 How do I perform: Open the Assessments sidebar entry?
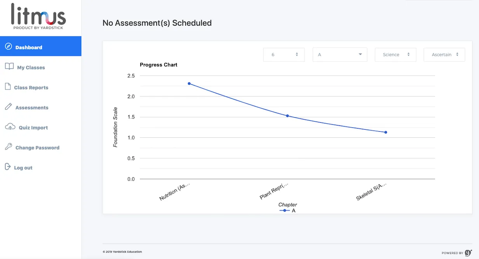[31, 107]
